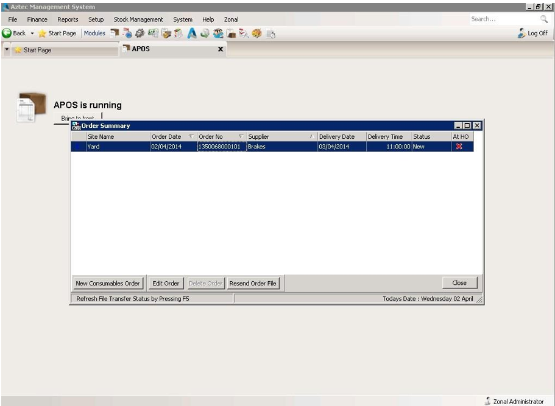Click the Search magnifier icon
555x406 pixels.
click(544, 19)
